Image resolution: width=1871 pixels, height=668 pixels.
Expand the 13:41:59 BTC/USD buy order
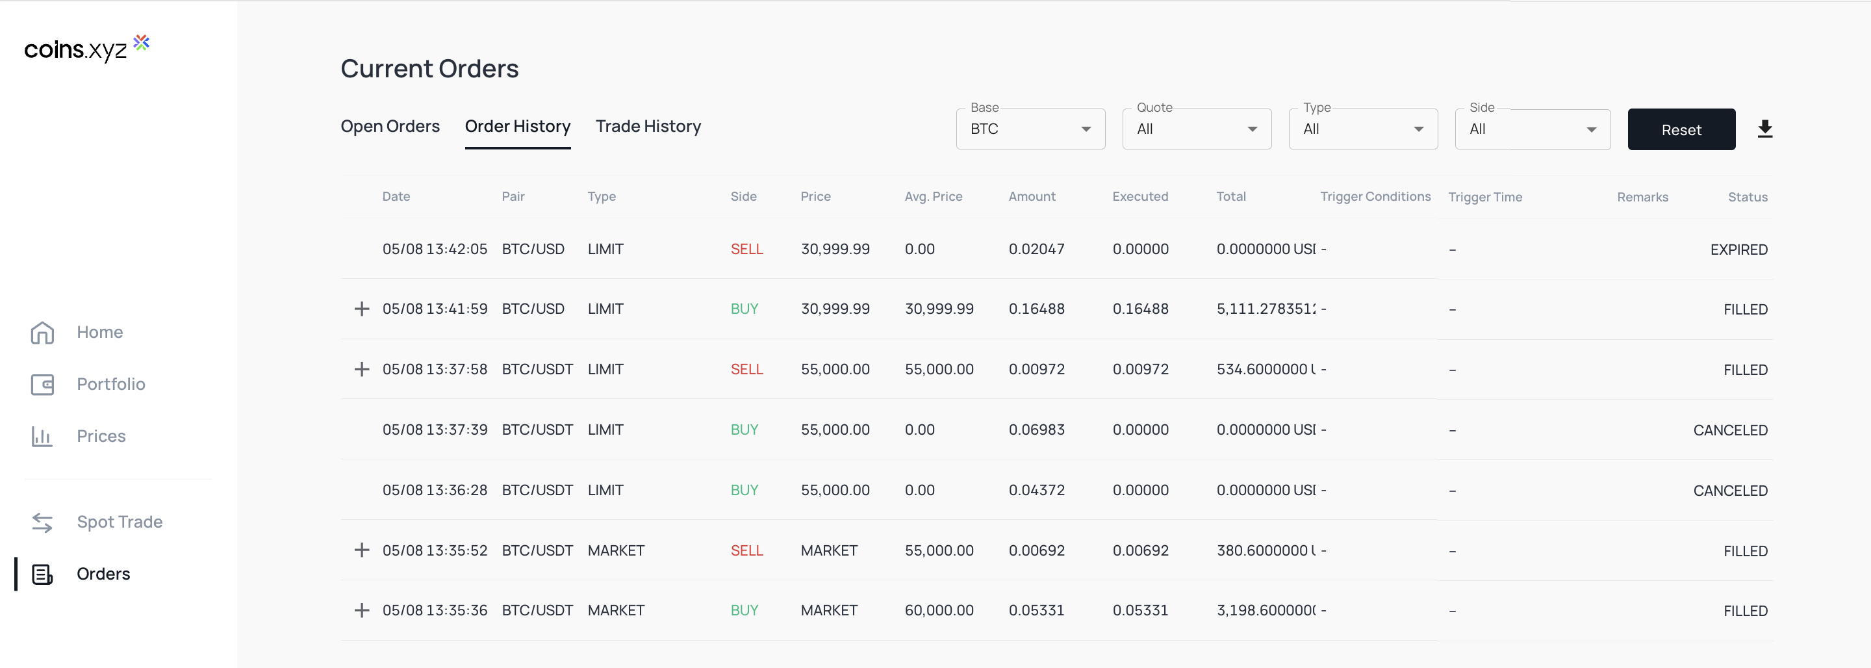pyautogui.click(x=361, y=309)
